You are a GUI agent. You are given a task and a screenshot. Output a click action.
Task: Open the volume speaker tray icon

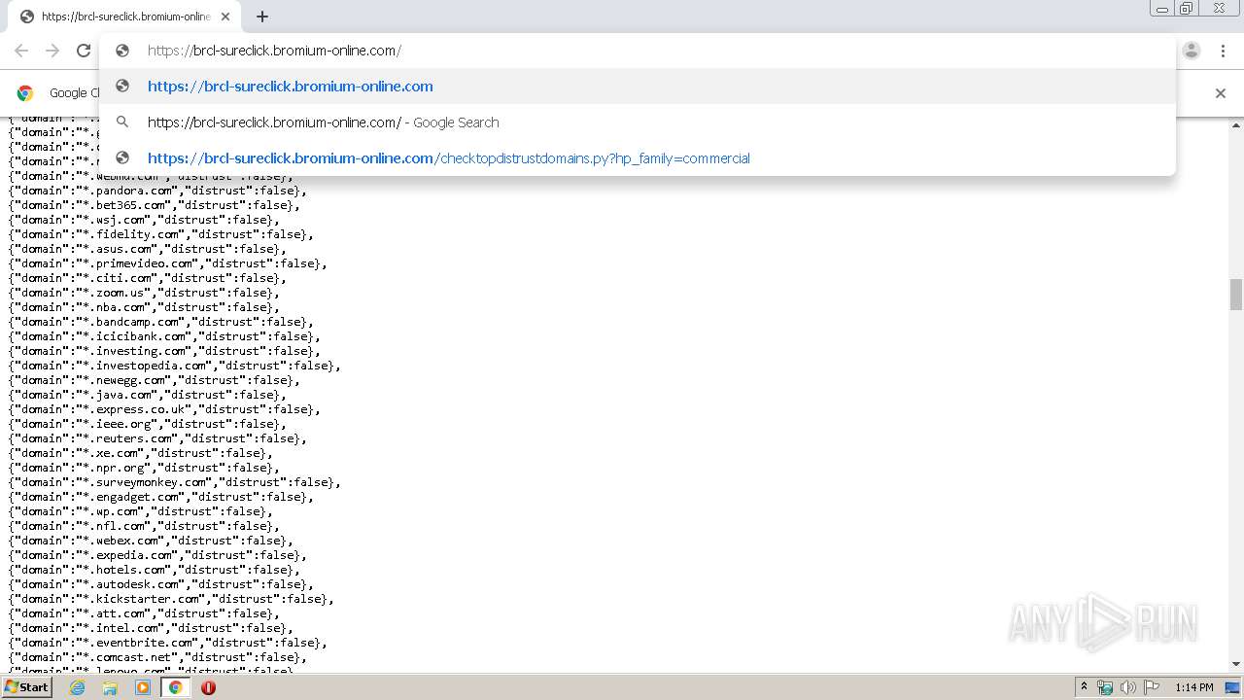[1128, 687]
